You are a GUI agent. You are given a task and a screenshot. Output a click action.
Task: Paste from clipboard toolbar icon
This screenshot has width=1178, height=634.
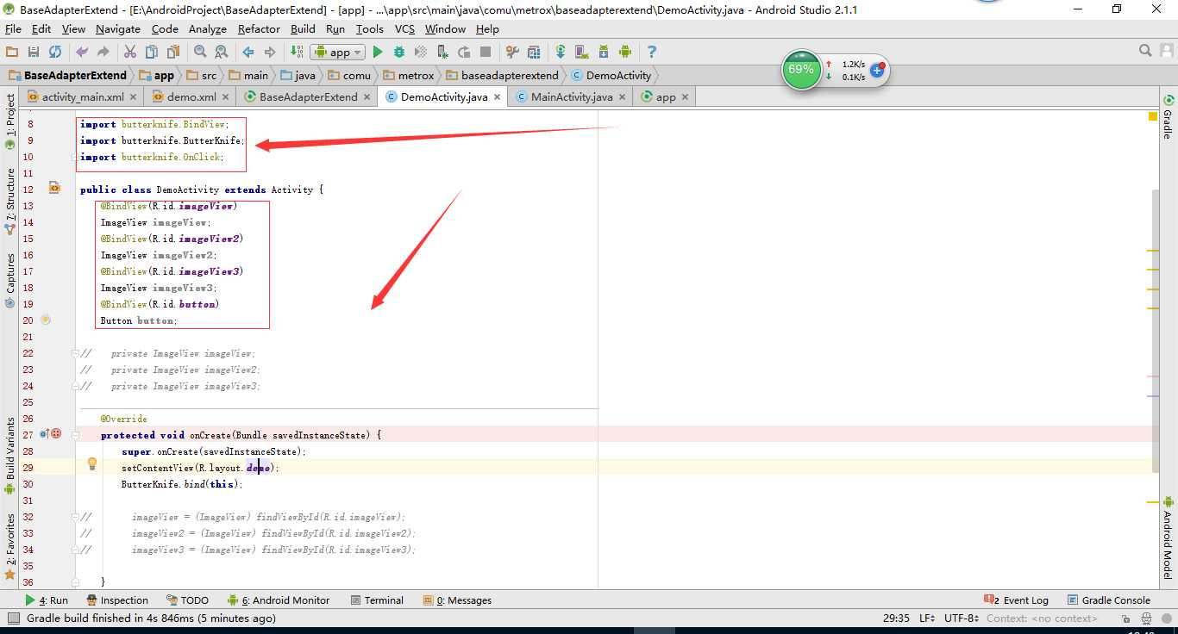tap(172, 53)
